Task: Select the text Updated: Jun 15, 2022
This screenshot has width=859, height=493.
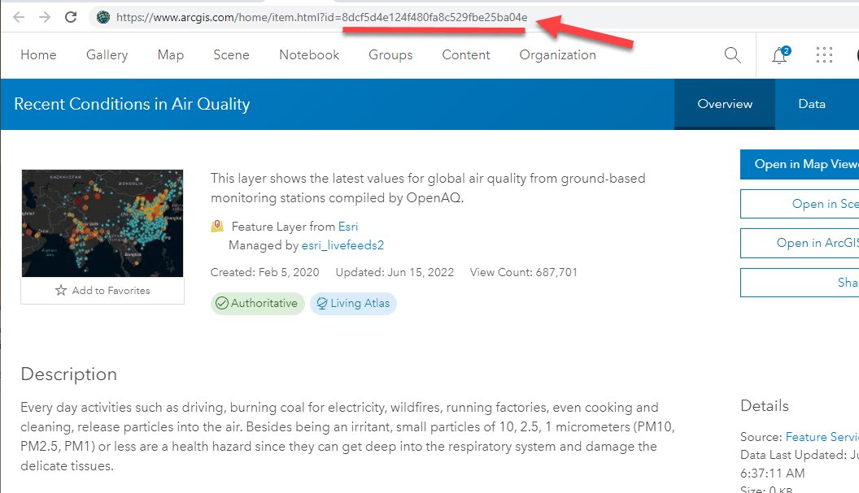Action: point(395,273)
